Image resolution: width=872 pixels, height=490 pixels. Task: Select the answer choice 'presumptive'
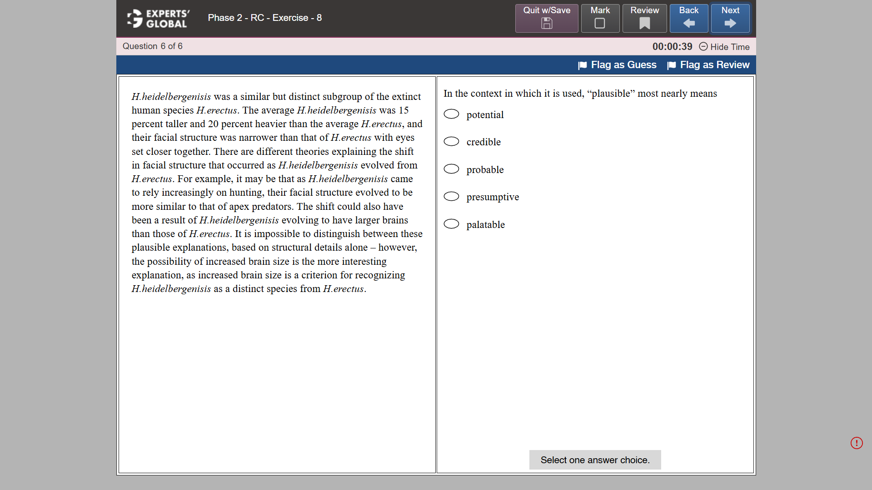451,196
